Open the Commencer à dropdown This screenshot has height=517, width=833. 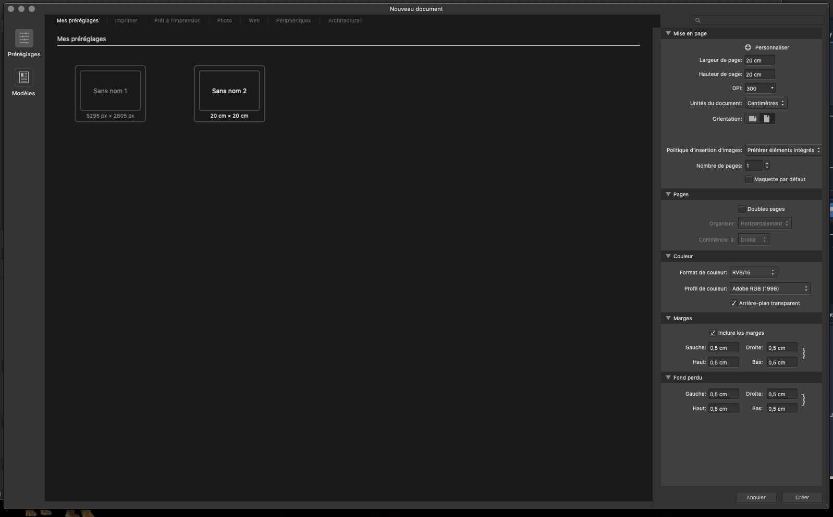pos(753,239)
